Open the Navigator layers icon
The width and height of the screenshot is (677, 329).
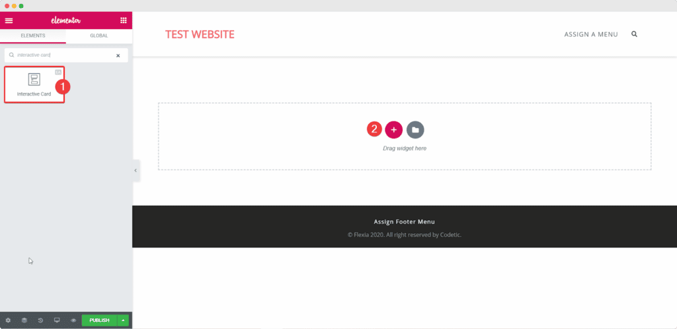click(x=24, y=320)
